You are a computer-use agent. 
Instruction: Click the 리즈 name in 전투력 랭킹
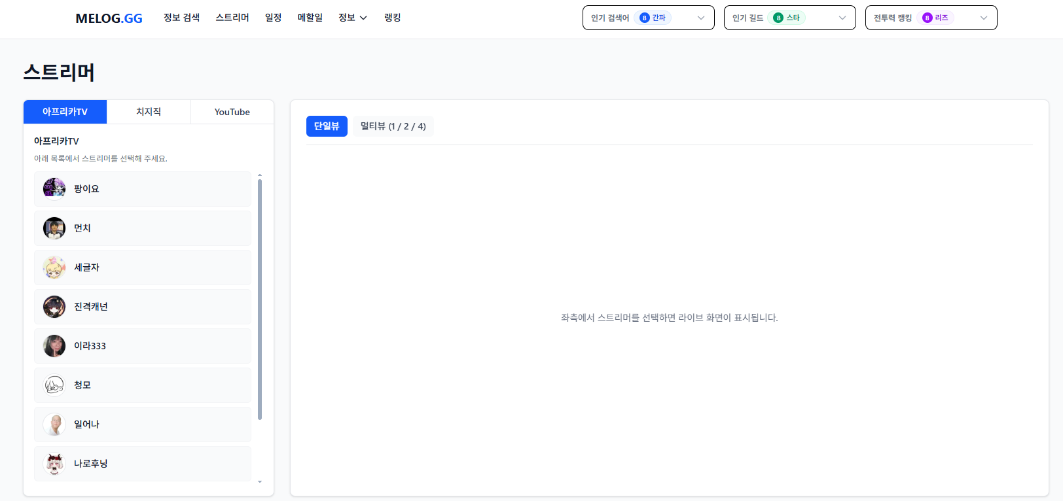click(941, 18)
